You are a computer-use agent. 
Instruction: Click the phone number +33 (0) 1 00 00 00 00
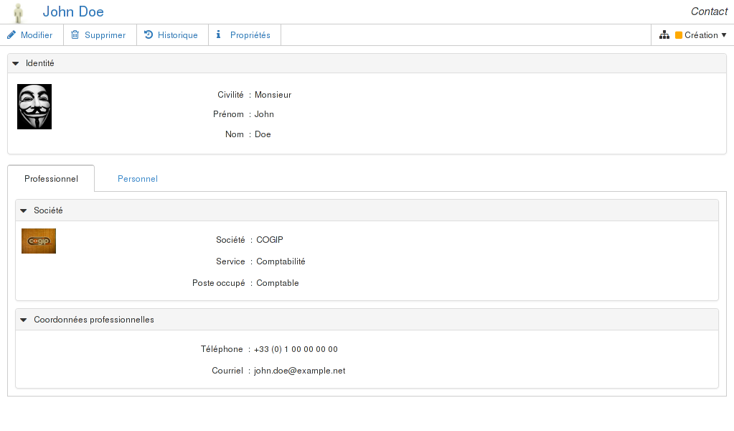coord(296,349)
